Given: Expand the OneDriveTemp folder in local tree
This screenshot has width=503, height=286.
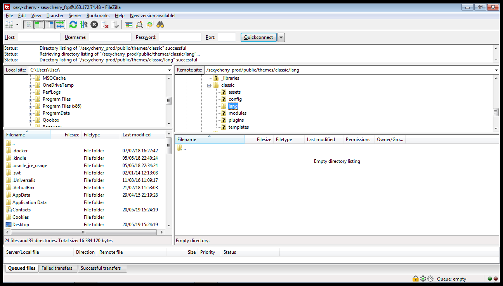Looking at the screenshot, I should [30, 85].
